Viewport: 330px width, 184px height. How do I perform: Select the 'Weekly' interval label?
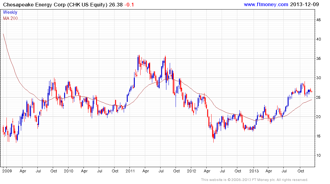[x=10, y=12]
